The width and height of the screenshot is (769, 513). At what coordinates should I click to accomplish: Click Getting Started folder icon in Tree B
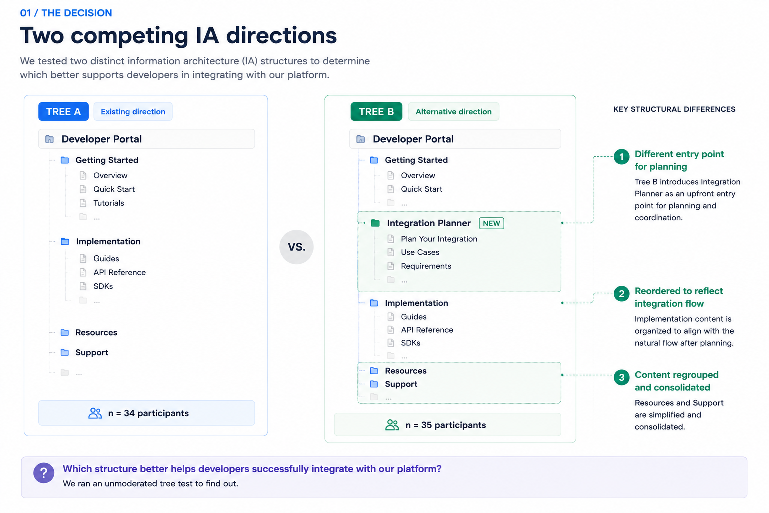click(374, 160)
